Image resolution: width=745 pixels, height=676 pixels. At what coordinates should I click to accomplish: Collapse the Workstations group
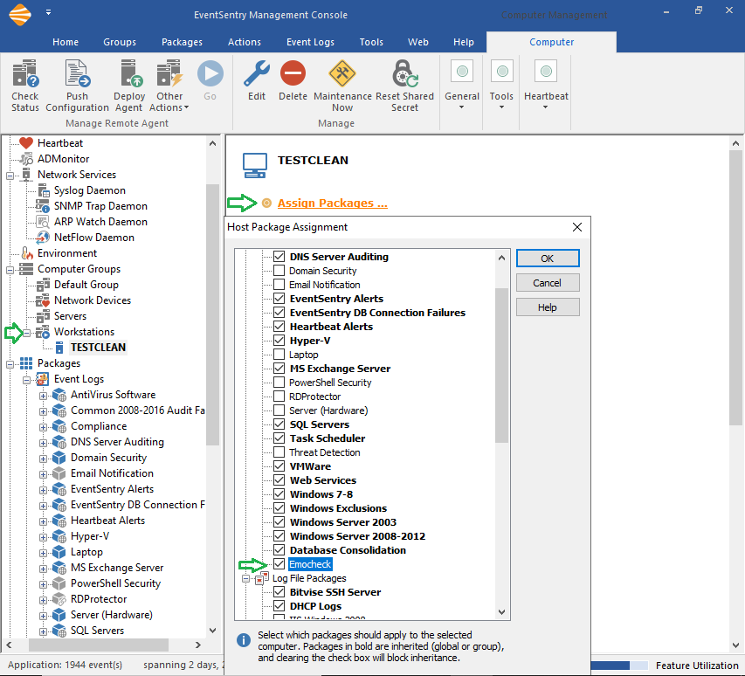point(26,333)
